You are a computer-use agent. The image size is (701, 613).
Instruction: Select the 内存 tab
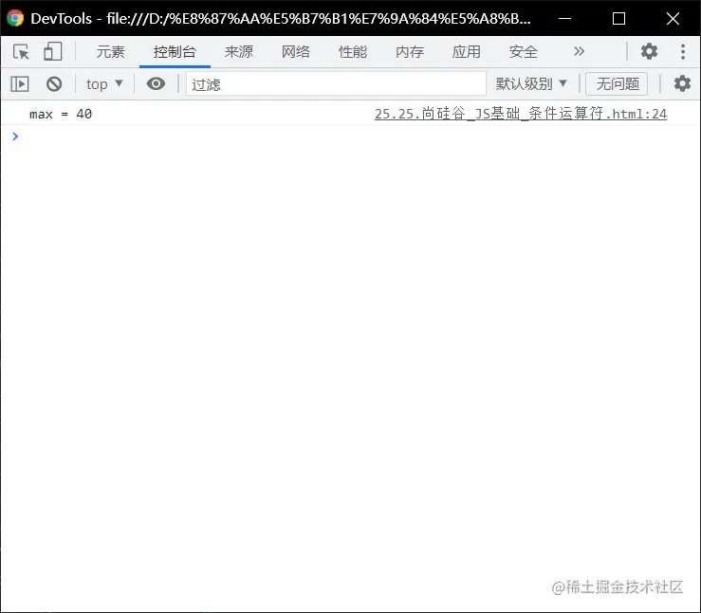coord(409,52)
